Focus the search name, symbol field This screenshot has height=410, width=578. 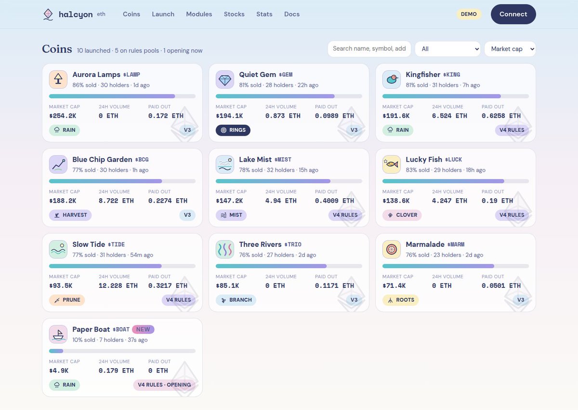pos(369,49)
